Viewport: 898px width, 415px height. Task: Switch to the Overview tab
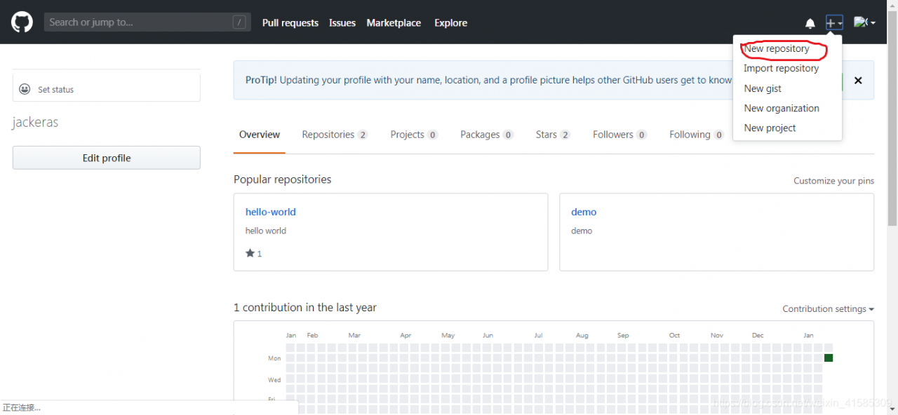(x=260, y=135)
